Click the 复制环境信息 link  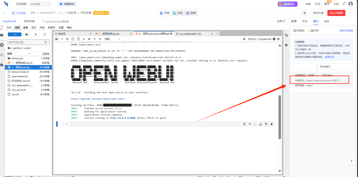click(346, 30)
